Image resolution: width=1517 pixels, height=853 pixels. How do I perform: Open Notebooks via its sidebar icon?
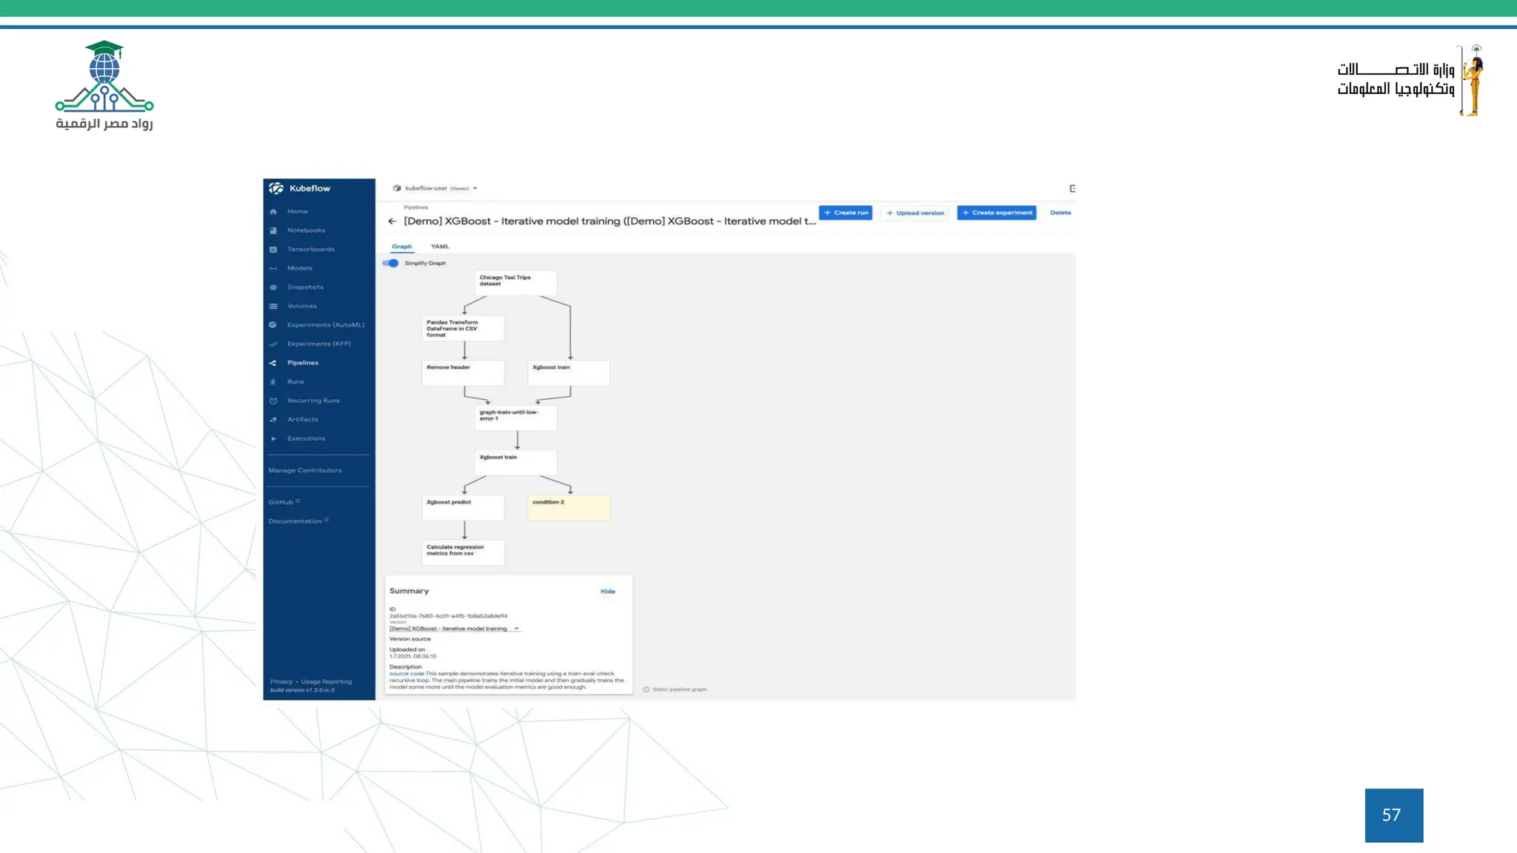click(x=273, y=230)
